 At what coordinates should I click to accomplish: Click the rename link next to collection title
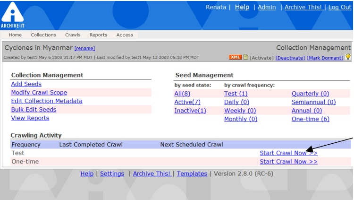point(84,48)
